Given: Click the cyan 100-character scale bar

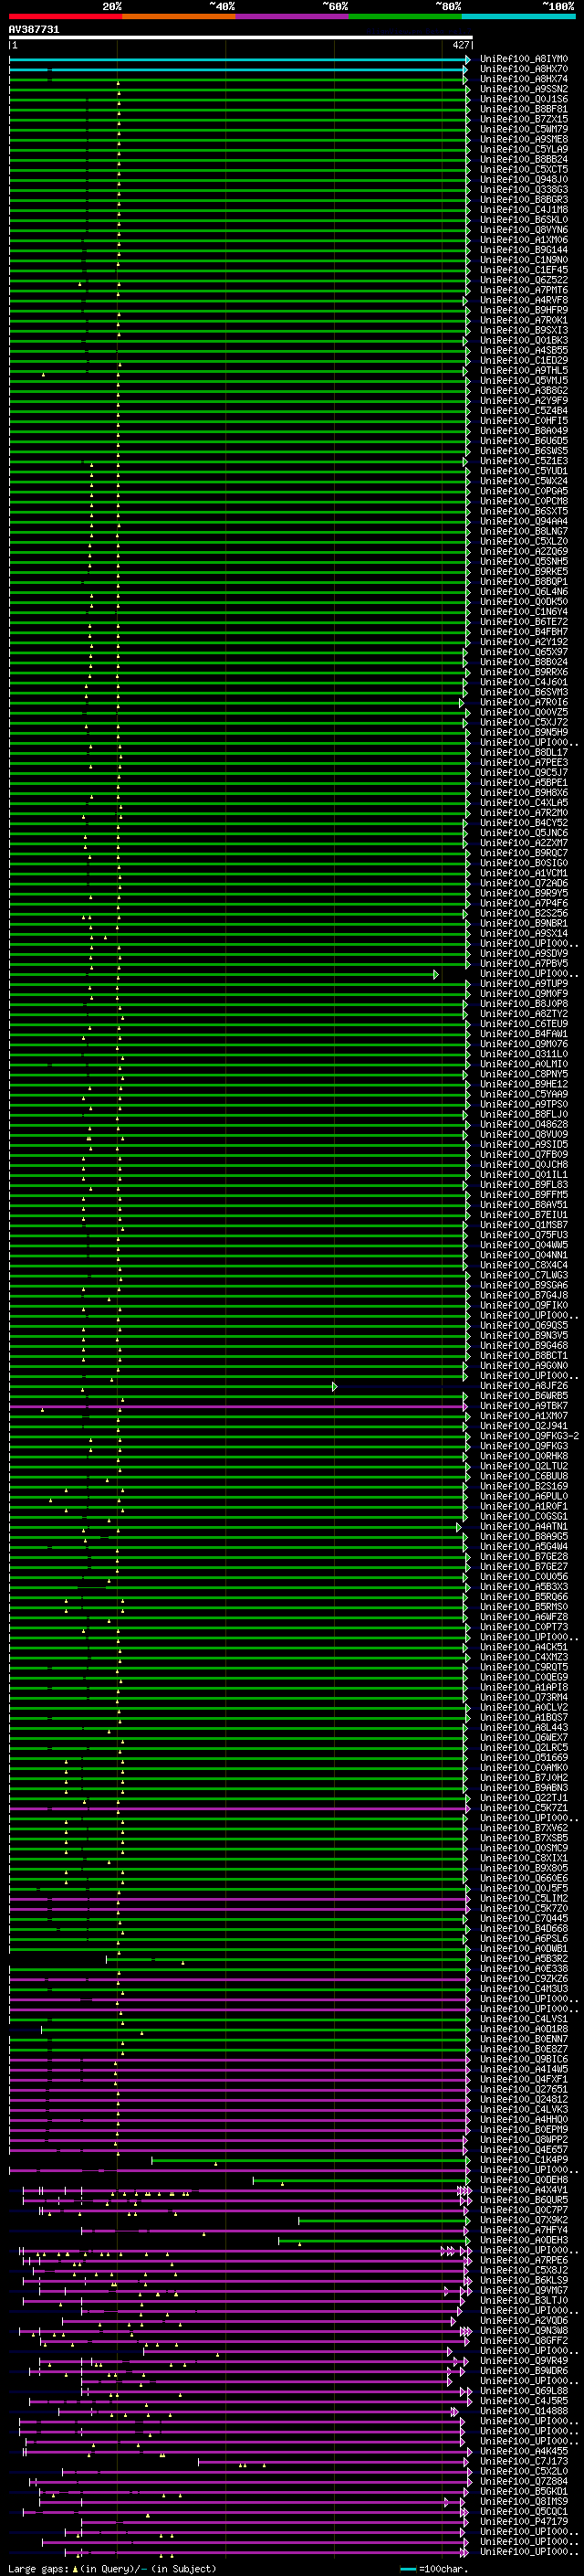Looking at the screenshot, I should coord(408,2568).
